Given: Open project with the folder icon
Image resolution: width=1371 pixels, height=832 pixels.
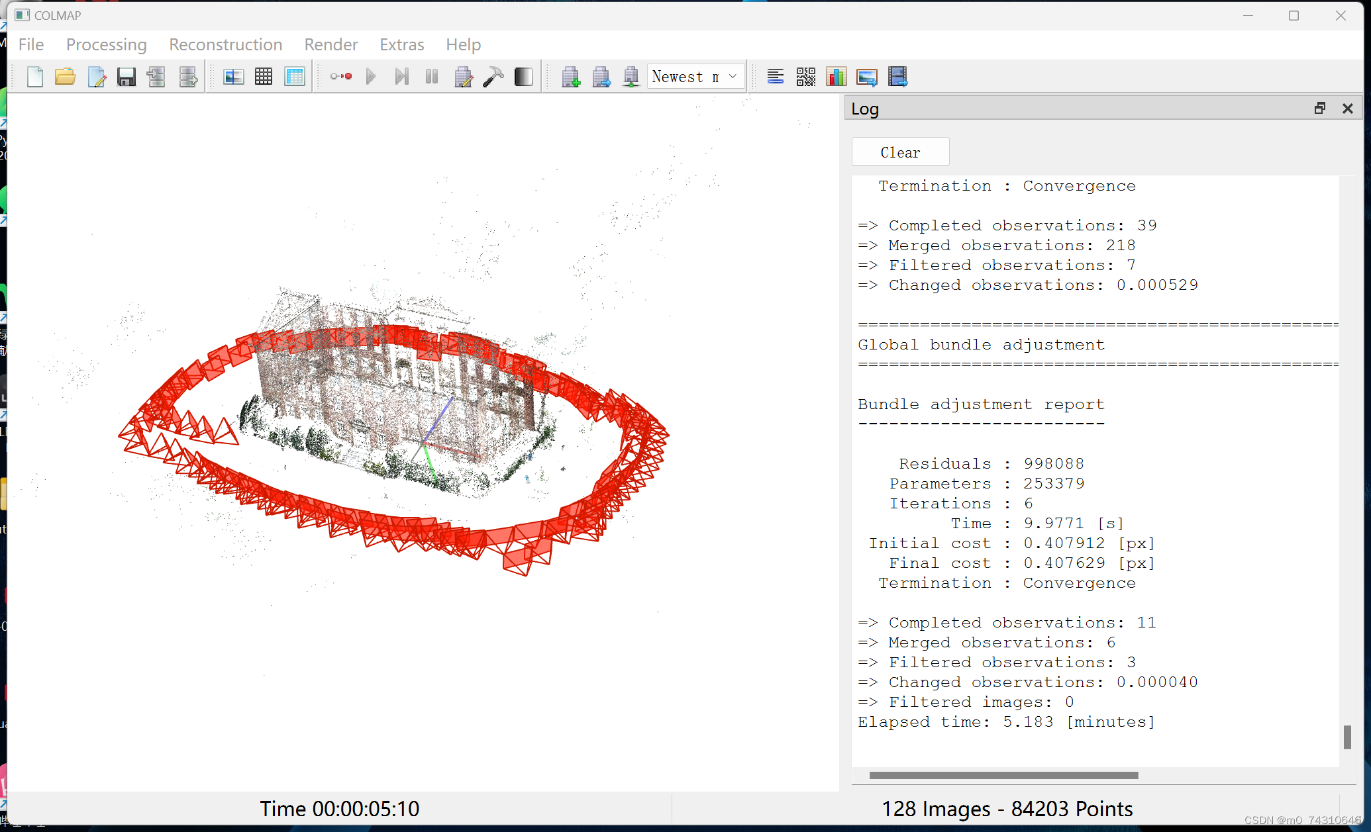Looking at the screenshot, I should pyautogui.click(x=65, y=77).
